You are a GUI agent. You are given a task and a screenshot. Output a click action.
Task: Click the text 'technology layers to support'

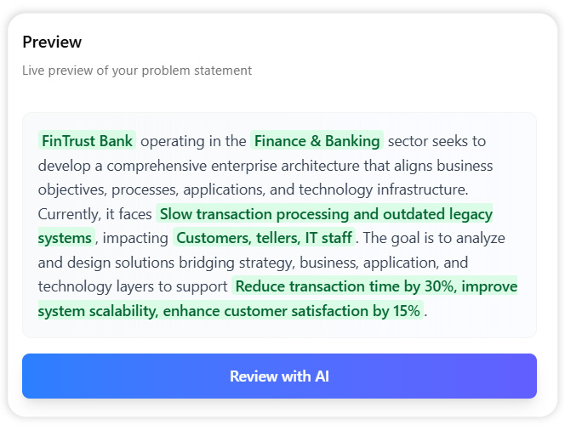pyautogui.click(x=133, y=286)
